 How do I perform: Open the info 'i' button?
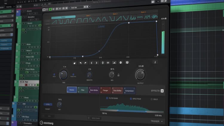point(155,62)
